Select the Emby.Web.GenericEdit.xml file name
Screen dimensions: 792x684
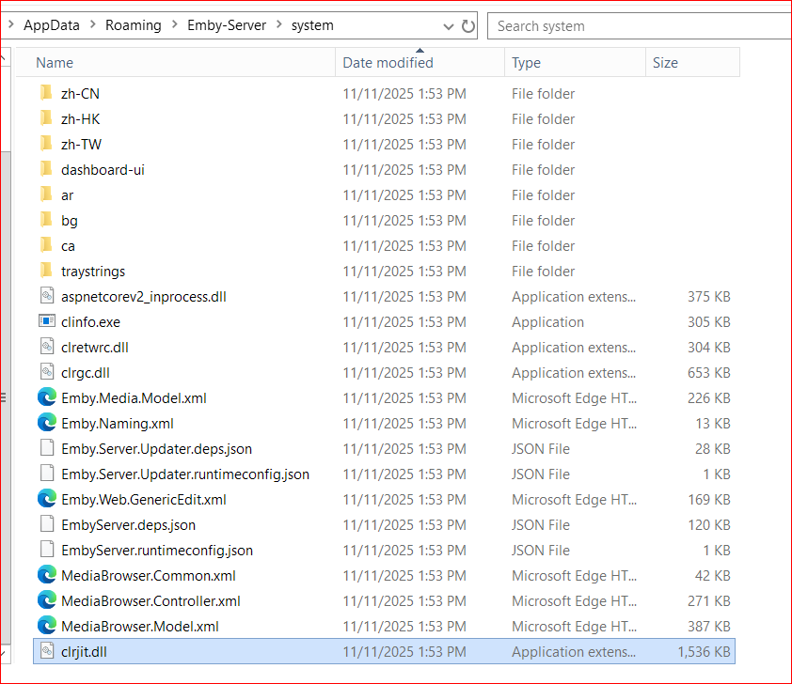[144, 500]
